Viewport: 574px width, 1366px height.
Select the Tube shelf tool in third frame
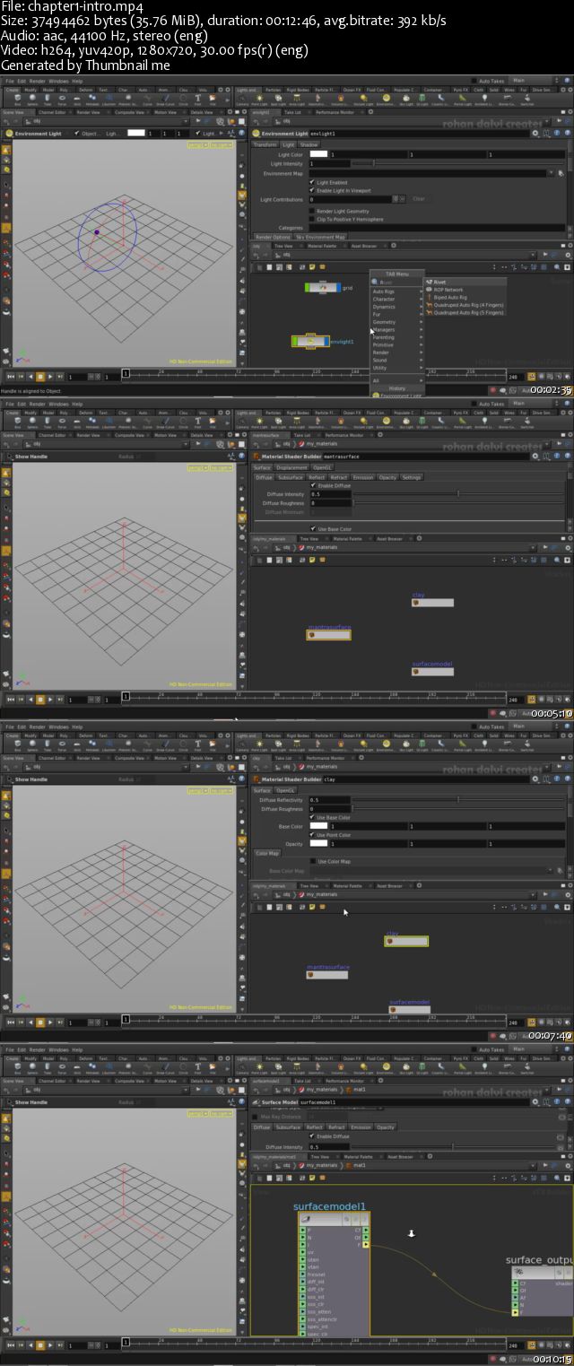[x=47, y=744]
